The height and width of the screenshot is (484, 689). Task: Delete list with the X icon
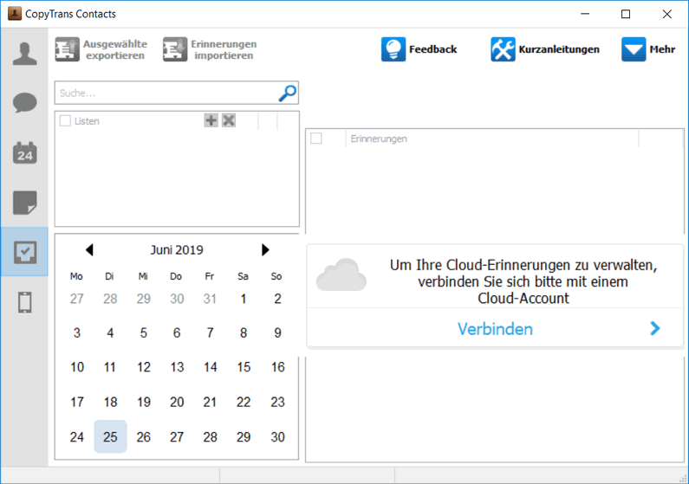[x=229, y=120]
